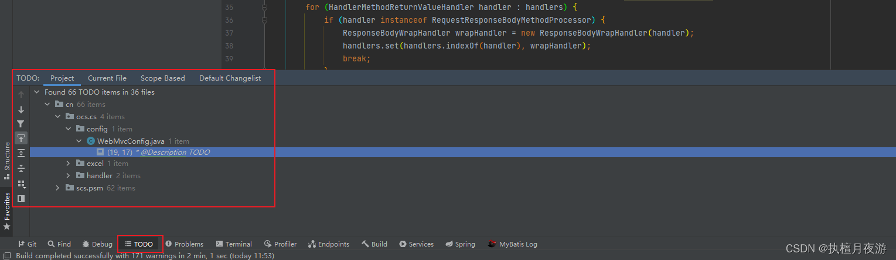
Task: Open the Group By options icon
Action: pos(21,183)
